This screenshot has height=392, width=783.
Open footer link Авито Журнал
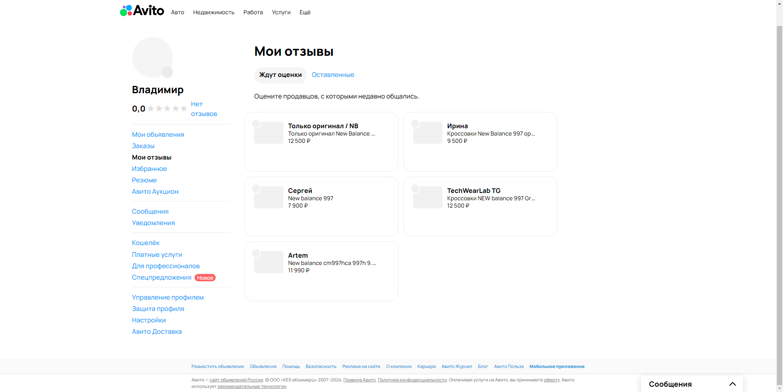pyautogui.click(x=457, y=366)
